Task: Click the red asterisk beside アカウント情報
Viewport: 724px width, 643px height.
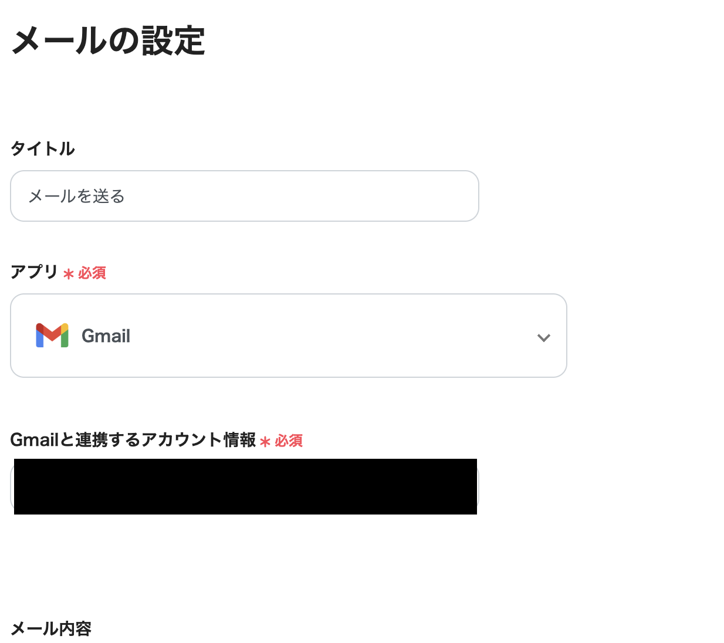Action: pyautogui.click(x=265, y=441)
